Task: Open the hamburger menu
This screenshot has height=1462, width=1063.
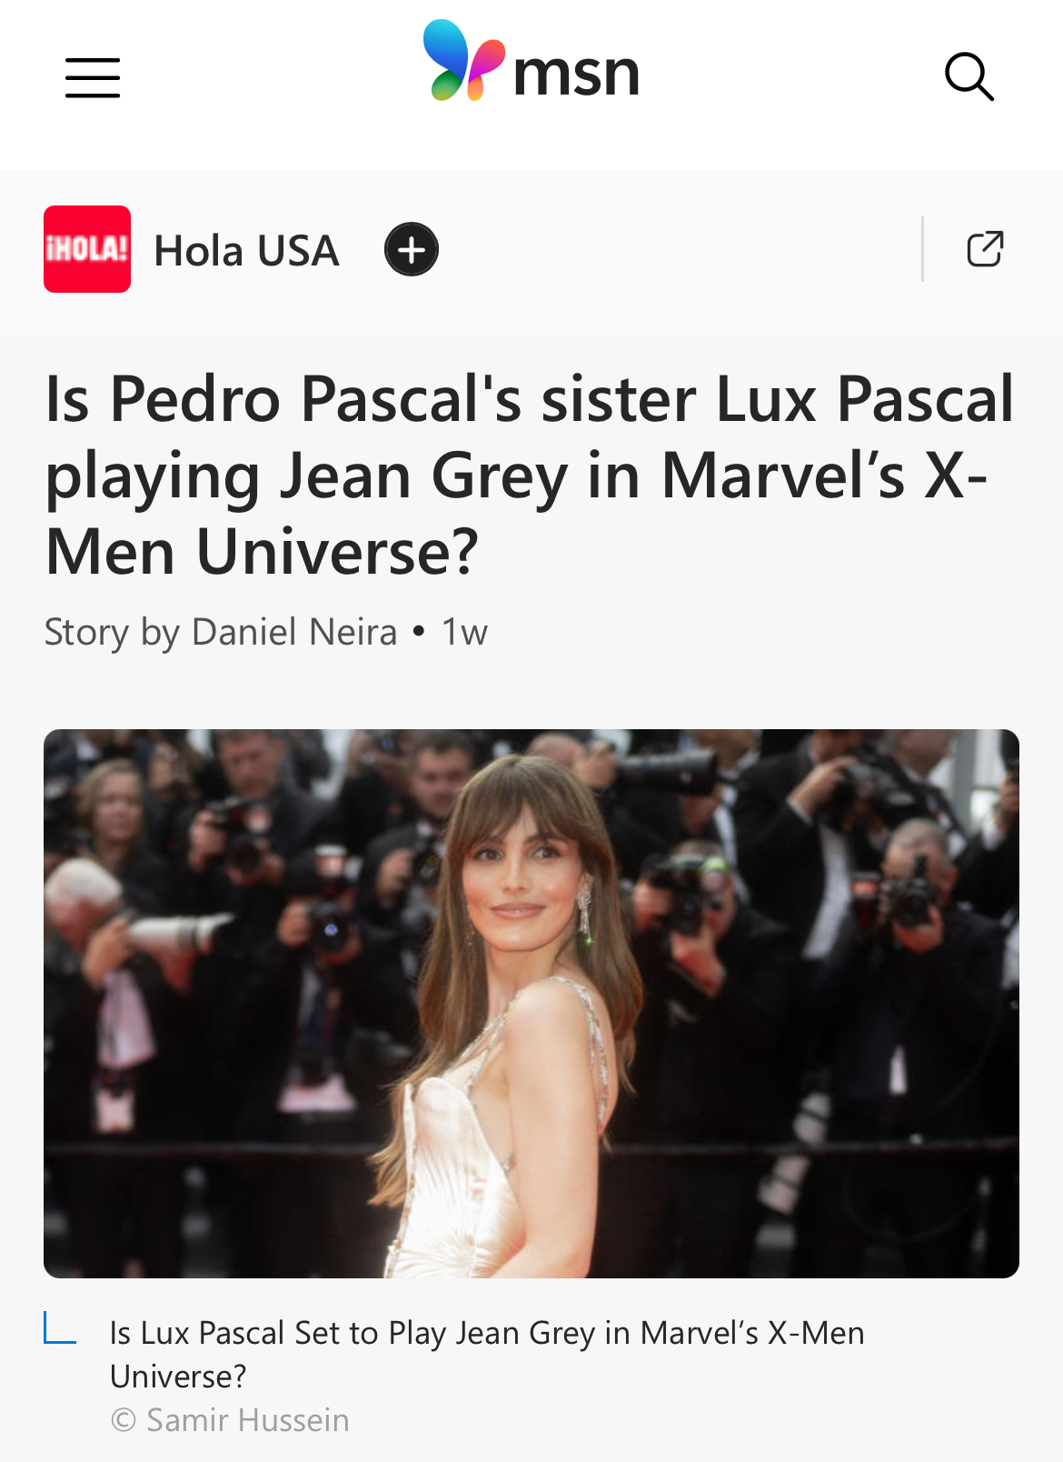Action: [x=93, y=77]
